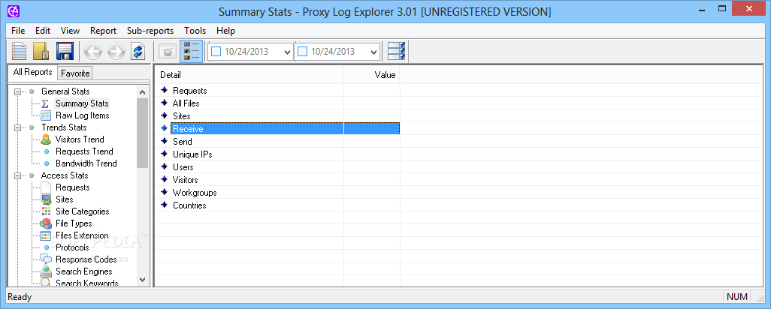
Task: Select the Unique IPs row
Action: [278, 154]
